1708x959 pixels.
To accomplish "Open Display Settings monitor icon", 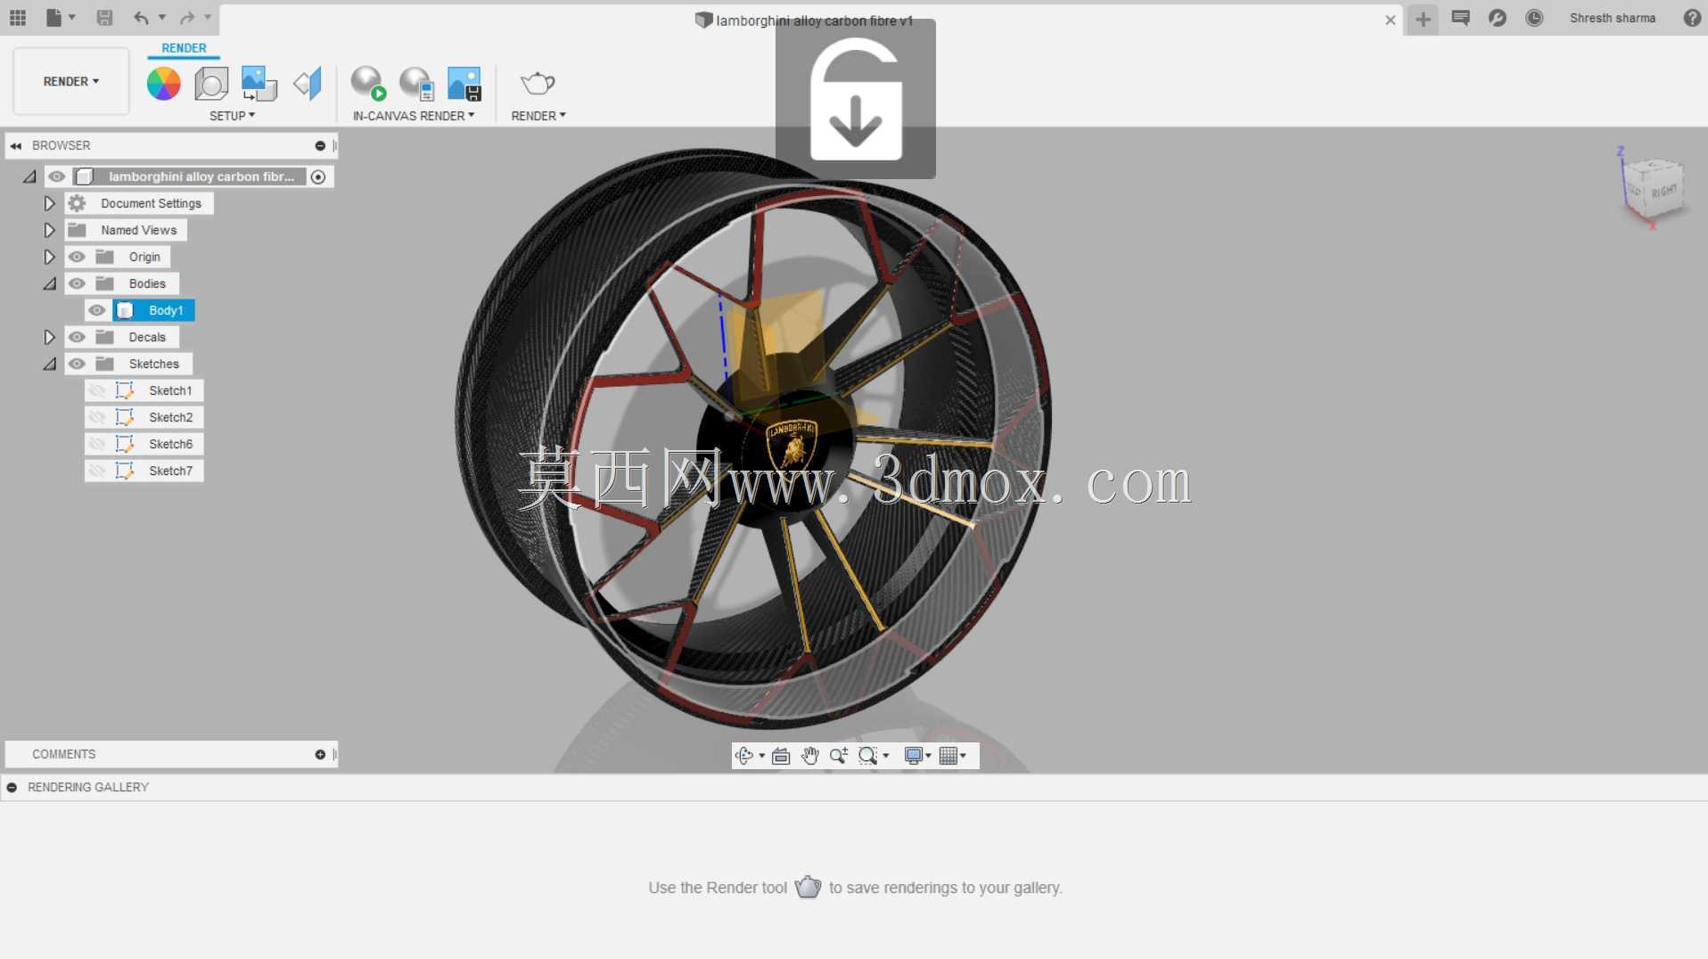I will pos(913,756).
